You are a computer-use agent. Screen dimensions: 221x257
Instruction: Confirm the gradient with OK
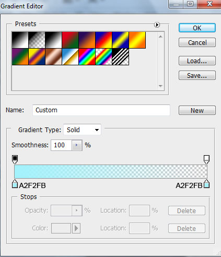click(x=197, y=28)
